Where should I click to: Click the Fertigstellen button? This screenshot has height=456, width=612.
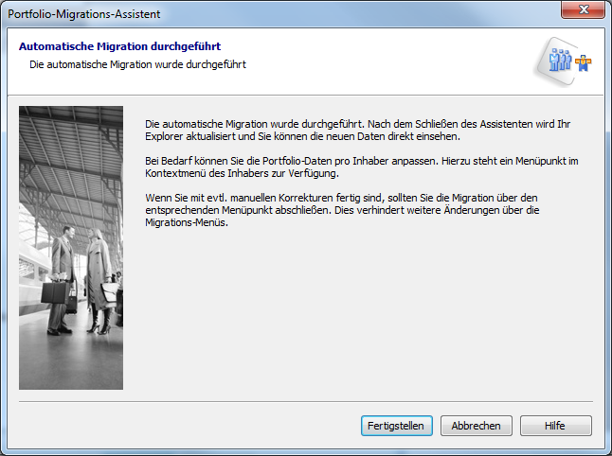coord(397,426)
